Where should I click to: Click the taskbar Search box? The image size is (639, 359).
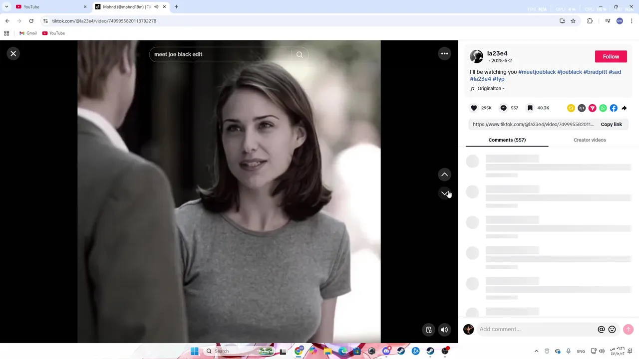coord(240,351)
